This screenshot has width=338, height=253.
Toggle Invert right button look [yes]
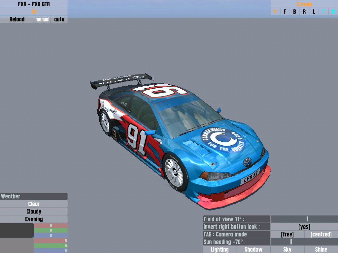point(304,227)
